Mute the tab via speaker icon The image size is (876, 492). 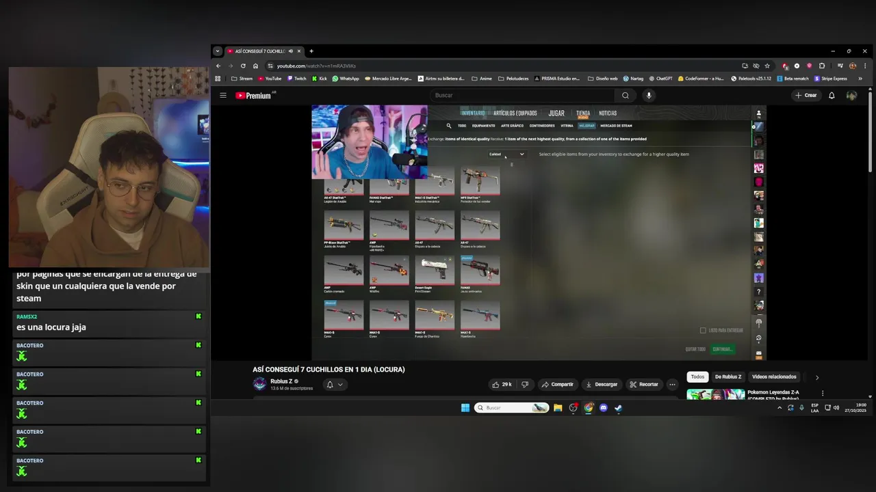290,51
